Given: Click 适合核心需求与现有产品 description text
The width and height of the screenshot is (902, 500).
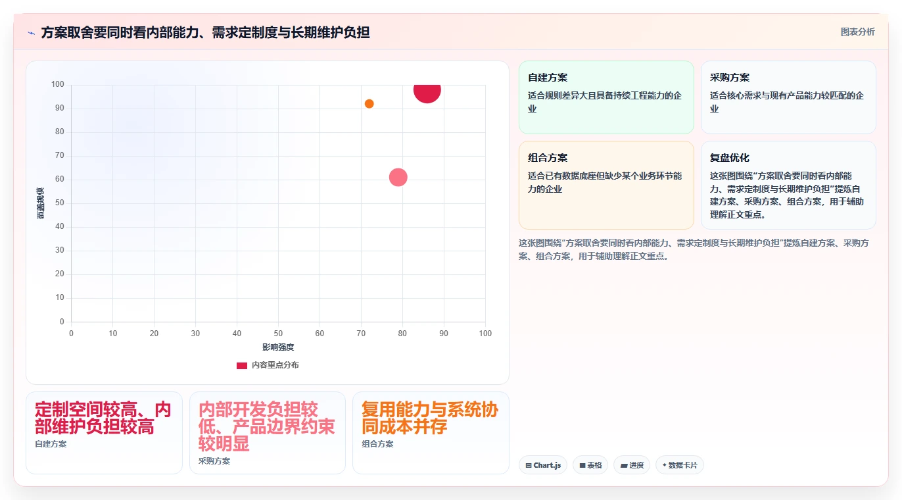Looking at the screenshot, I should pyautogui.click(x=787, y=102).
